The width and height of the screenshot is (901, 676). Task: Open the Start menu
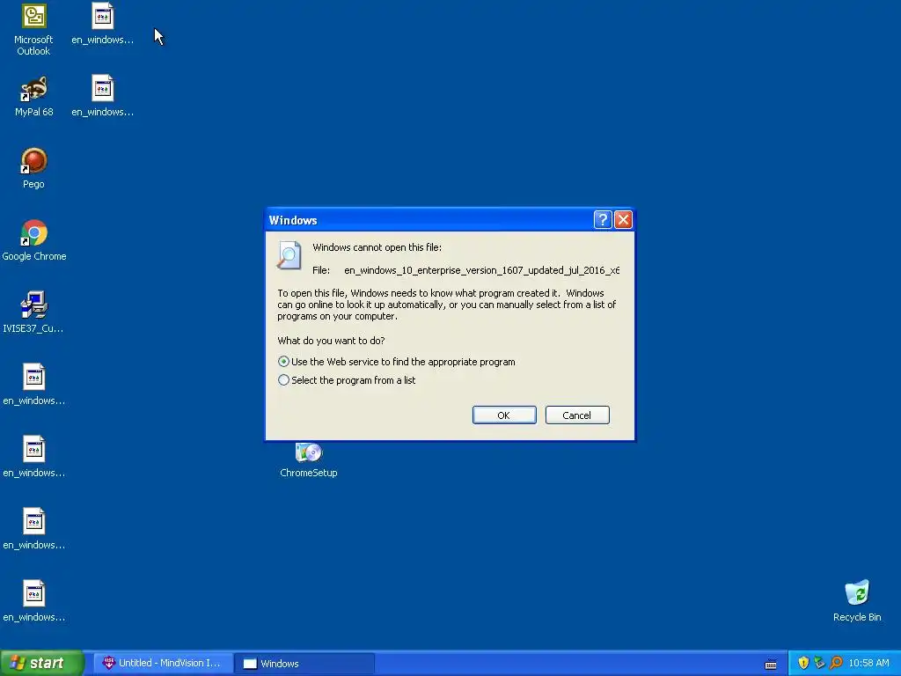click(x=41, y=663)
